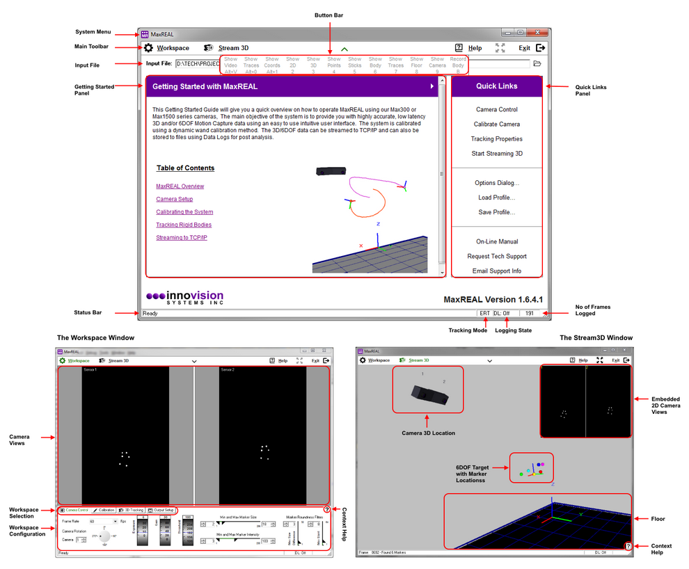Toggle Show Video in the button bar
The width and height of the screenshot is (689, 569).
231,65
